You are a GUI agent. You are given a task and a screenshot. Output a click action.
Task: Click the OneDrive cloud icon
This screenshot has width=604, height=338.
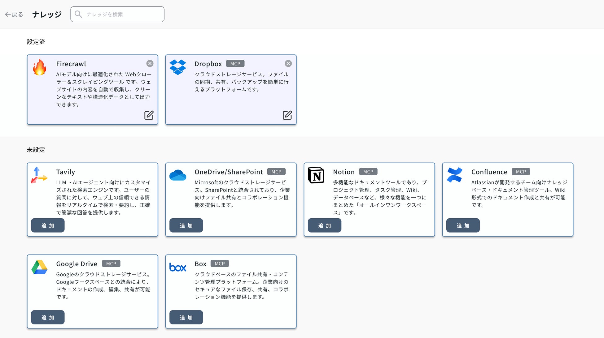(178, 175)
